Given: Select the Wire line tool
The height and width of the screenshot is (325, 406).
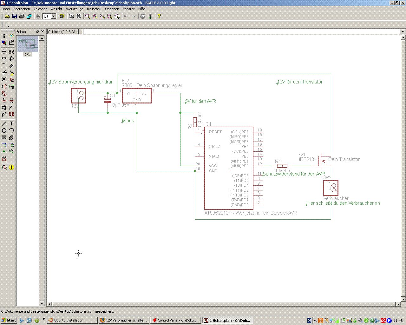Looking at the screenshot, I should (x=4, y=123).
